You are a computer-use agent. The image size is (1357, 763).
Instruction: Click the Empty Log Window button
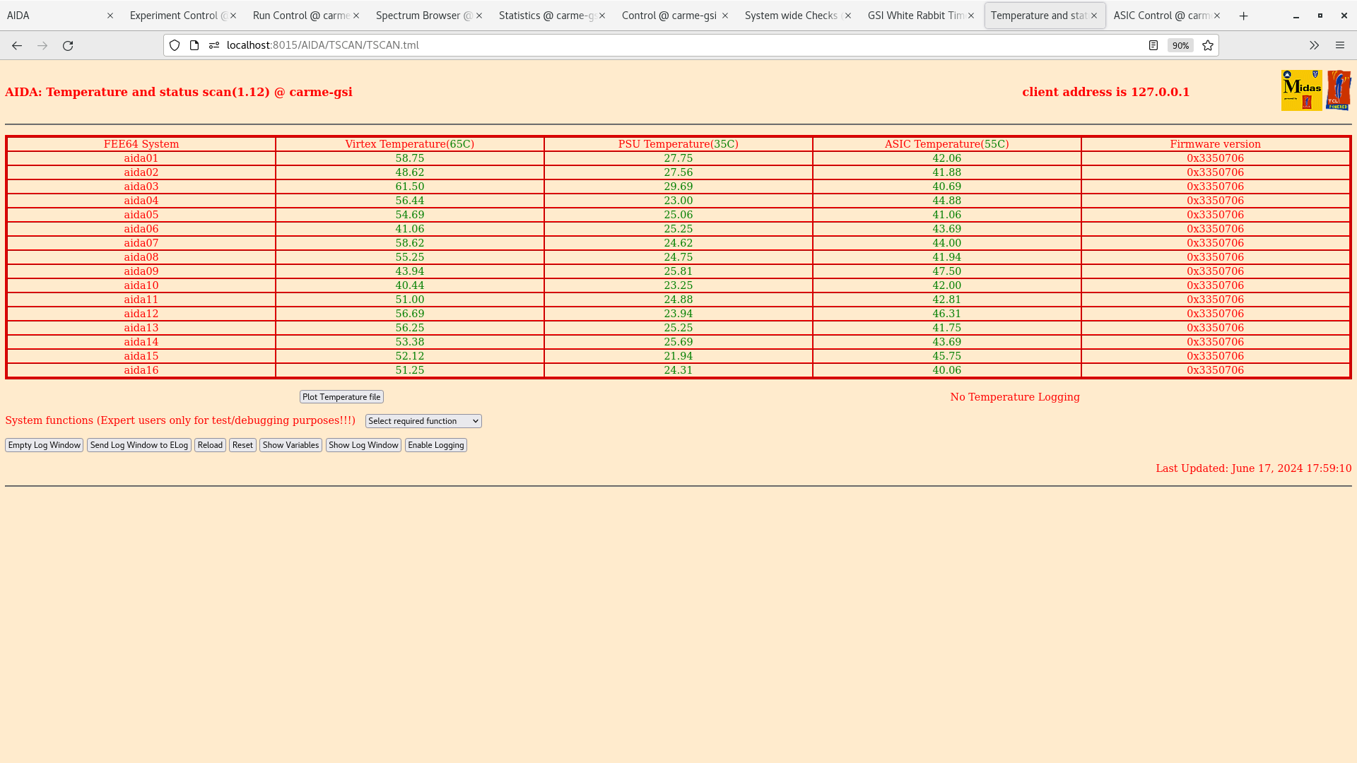[44, 444]
